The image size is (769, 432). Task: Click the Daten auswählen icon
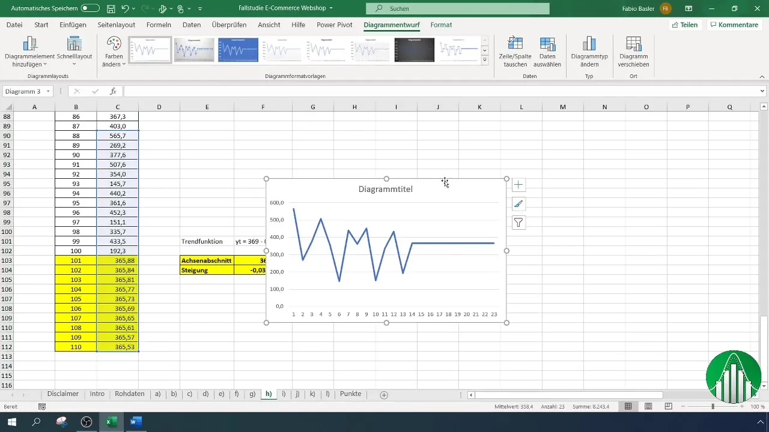coord(547,44)
